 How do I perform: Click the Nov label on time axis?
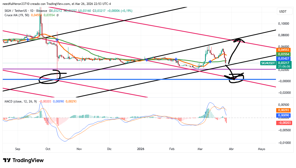tap(79, 149)
